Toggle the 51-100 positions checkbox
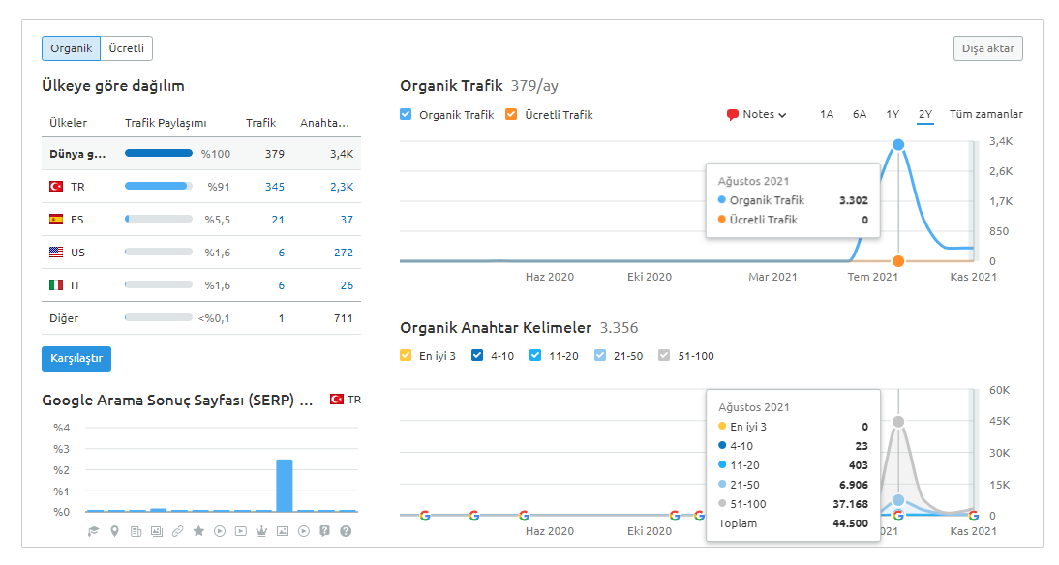This screenshot has width=1059, height=565. point(665,356)
